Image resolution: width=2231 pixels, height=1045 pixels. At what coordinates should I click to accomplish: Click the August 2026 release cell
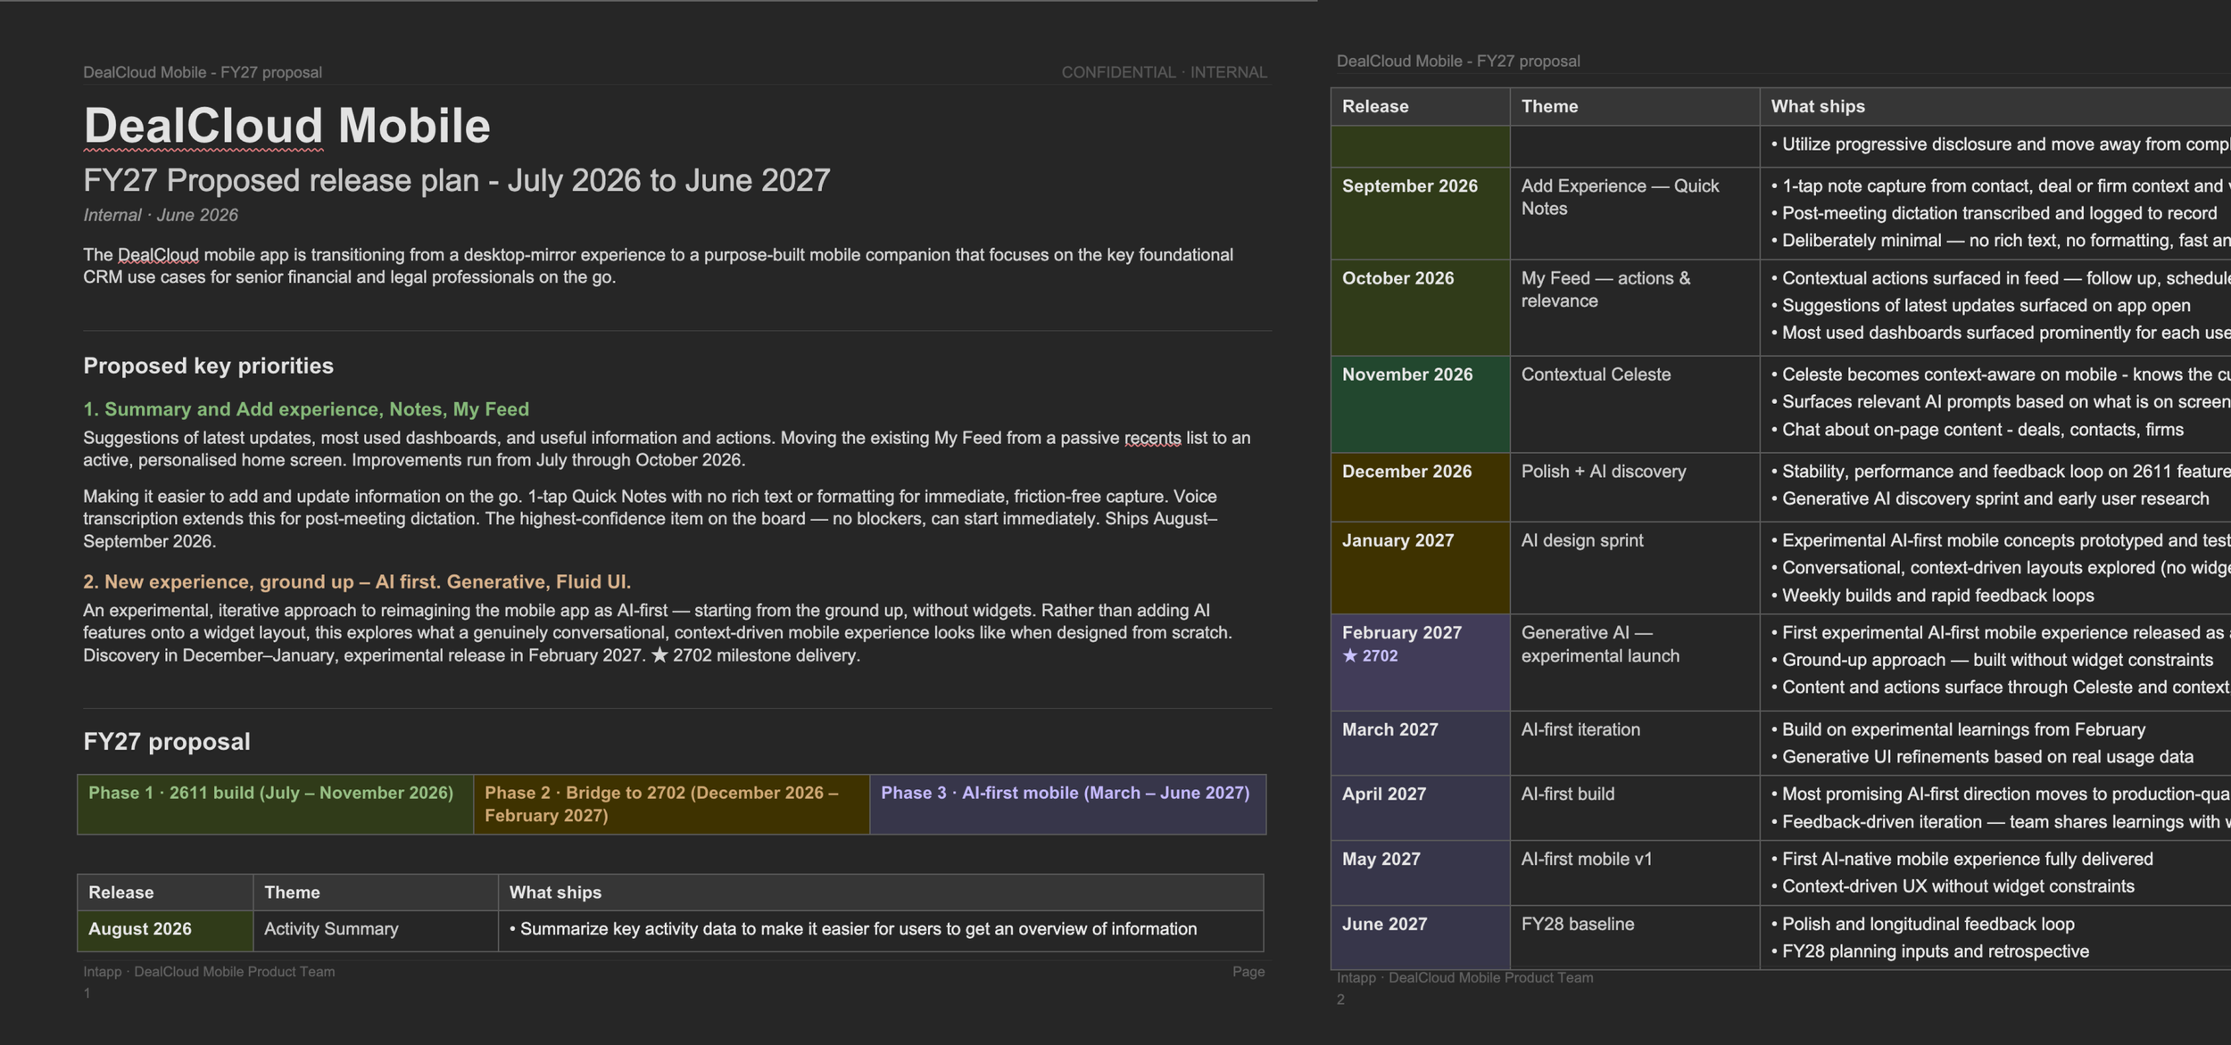165,930
